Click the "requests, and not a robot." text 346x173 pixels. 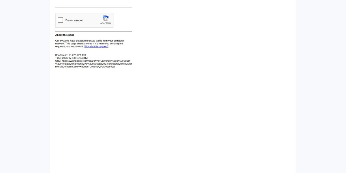pos(69,46)
